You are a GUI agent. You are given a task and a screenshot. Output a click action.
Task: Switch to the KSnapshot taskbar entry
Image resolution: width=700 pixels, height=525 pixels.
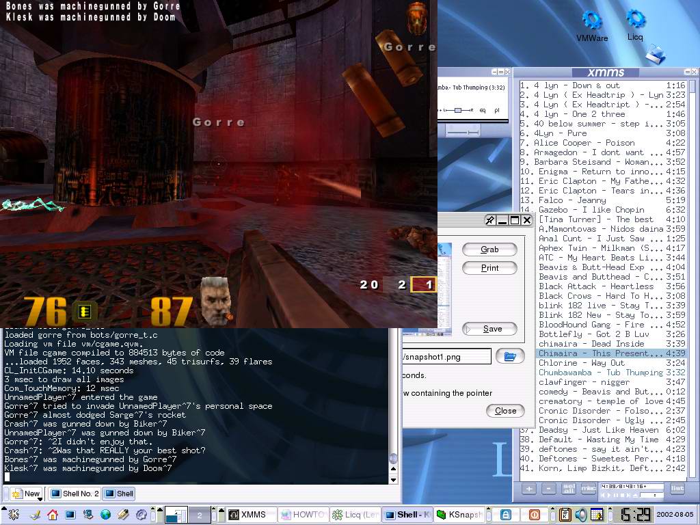coord(460,515)
